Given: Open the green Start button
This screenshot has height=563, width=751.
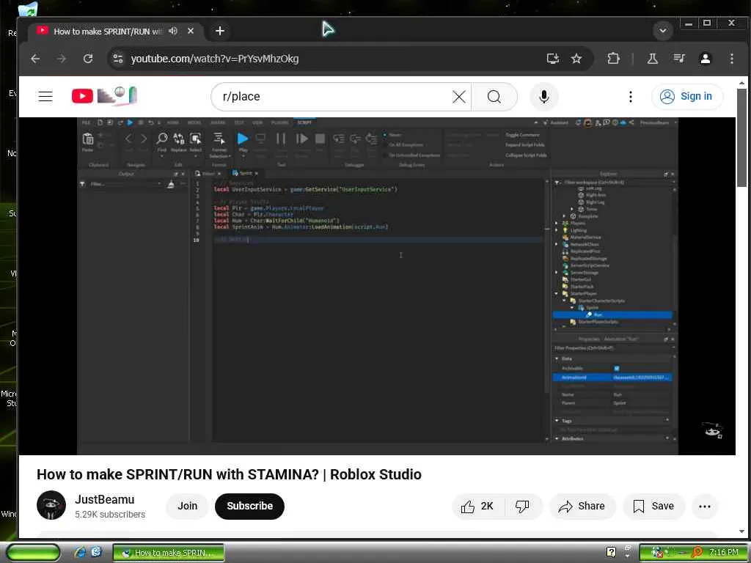Looking at the screenshot, I should pyautogui.click(x=32, y=553).
